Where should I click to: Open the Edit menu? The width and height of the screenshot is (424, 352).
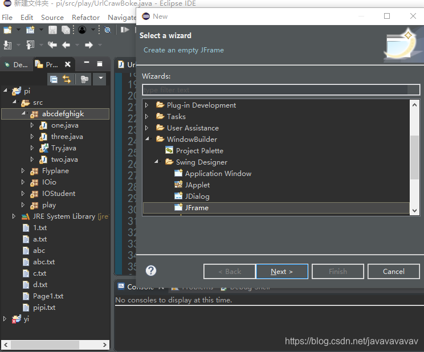[27, 18]
